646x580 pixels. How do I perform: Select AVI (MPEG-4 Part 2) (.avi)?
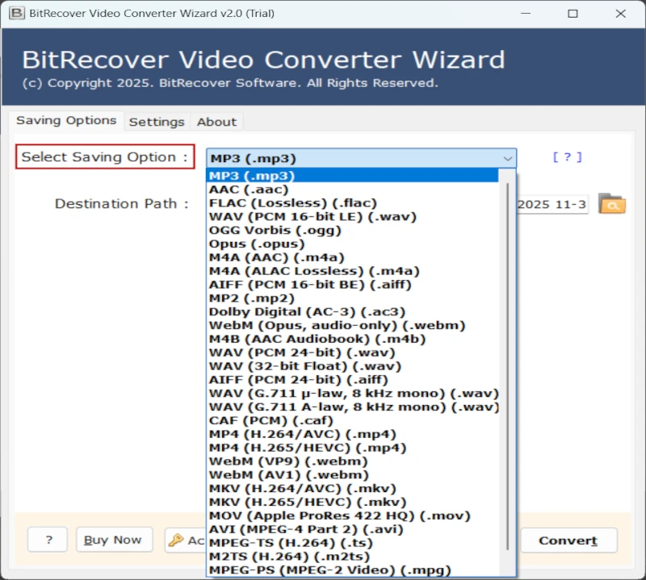[x=352, y=529]
